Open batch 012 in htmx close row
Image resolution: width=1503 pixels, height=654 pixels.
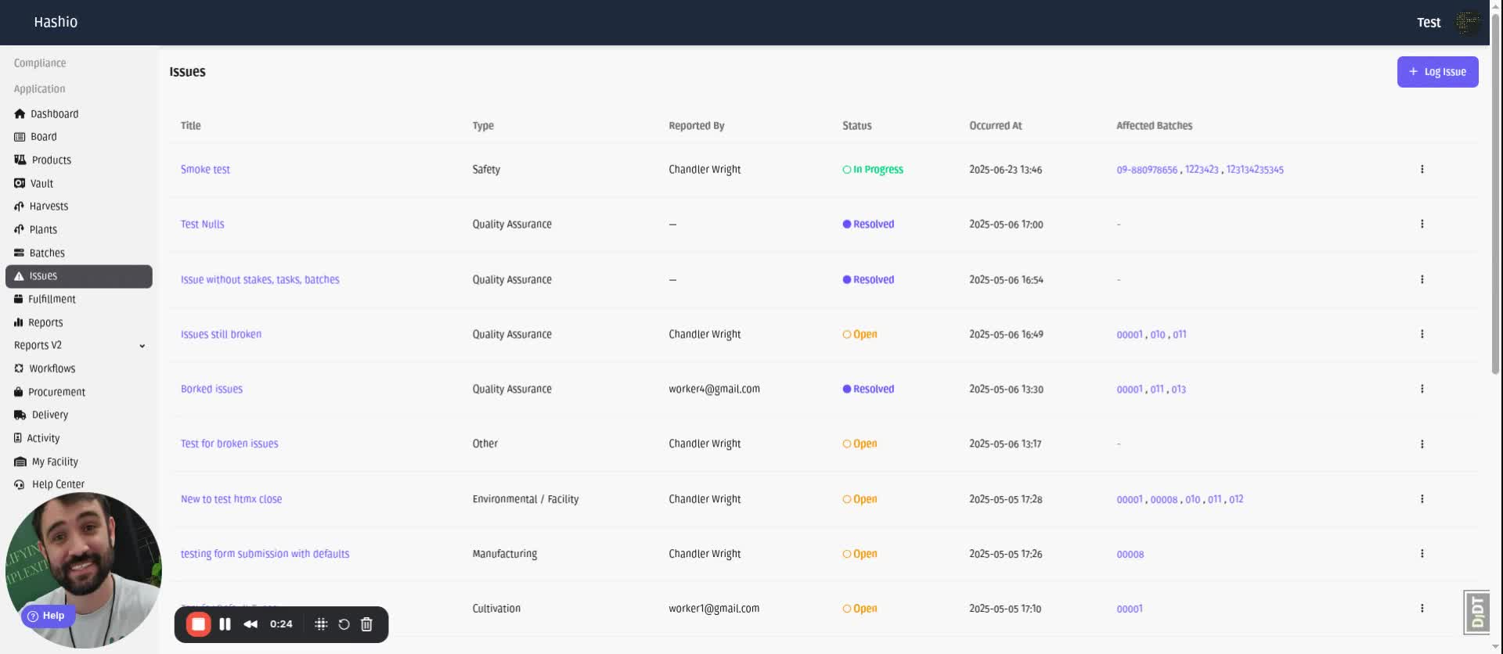coord(1236,499)
